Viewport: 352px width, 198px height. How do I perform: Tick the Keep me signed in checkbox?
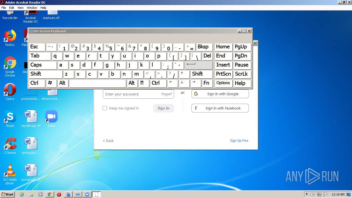[x=105, y=108]
